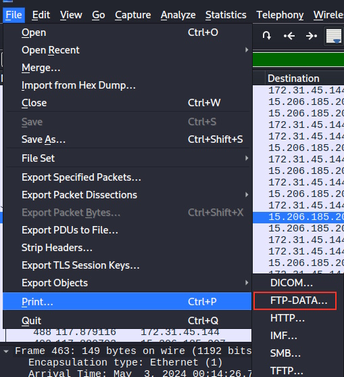The width and height of the screenshot is (344, 377).
Task: Choose Export TLS Session Keys...
Action: coord(127,265)
